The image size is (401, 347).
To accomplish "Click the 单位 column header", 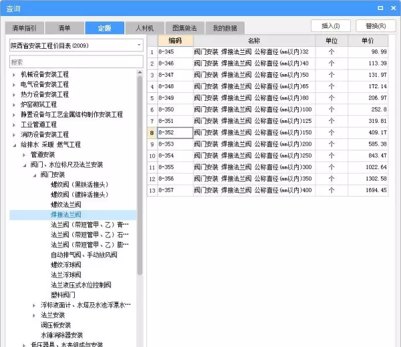I will click(x=331, y=40).
